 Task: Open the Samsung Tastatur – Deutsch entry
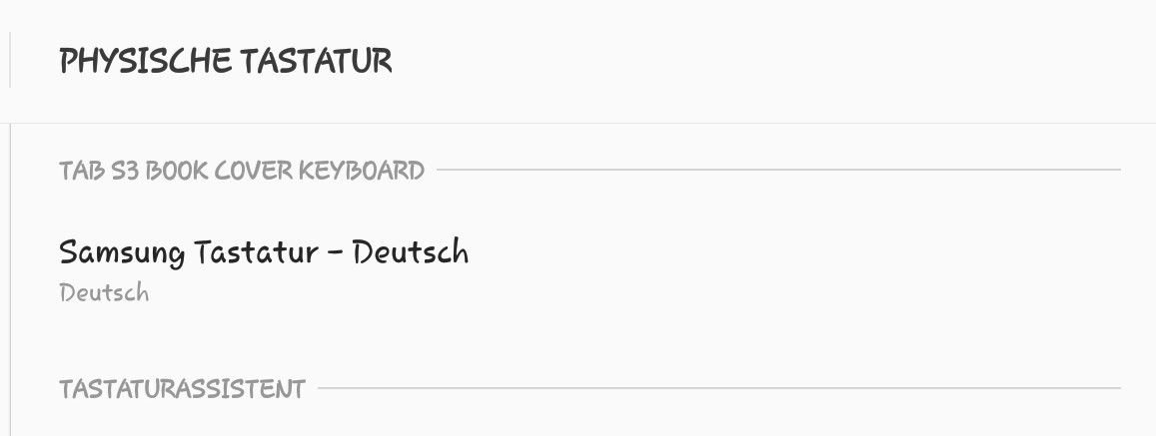(x=578, y=271)
